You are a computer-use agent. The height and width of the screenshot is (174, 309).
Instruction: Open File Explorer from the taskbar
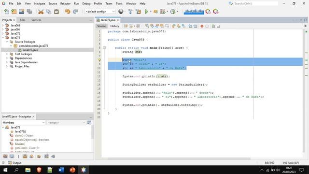click(28, 170)
